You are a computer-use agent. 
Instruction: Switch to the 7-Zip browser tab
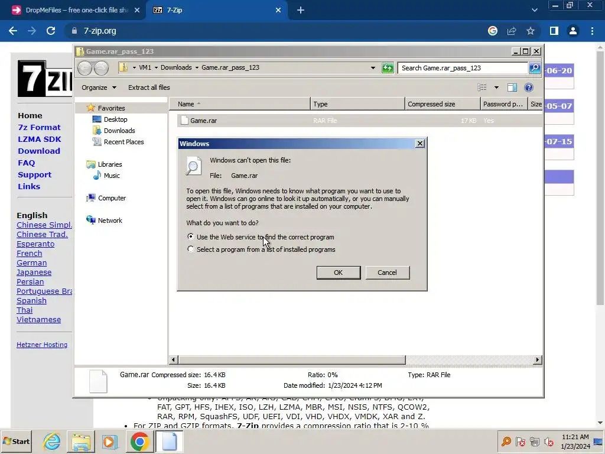pos(216,10)
